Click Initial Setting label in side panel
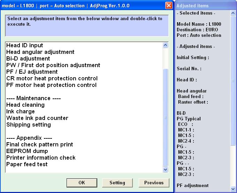Image resolution: width=237 pixels, height=193 pixels. (x=193, y=58)
